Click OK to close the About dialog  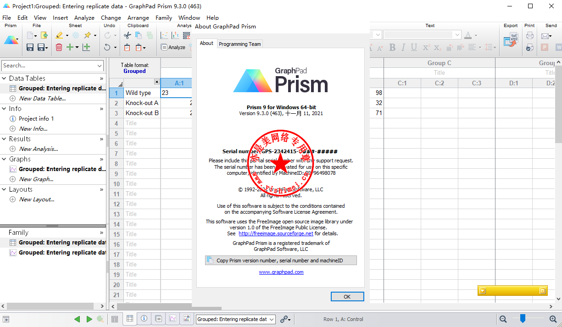click(347, 297)
